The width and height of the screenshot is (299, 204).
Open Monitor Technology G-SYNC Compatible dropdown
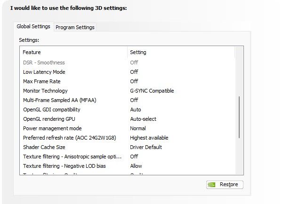pyautogui.click(x=152, y=91)
